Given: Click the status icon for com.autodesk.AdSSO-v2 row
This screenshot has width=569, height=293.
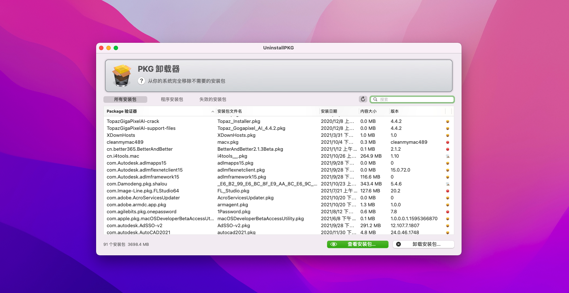Looking at the screenshot, I should [x=448, y=226].
